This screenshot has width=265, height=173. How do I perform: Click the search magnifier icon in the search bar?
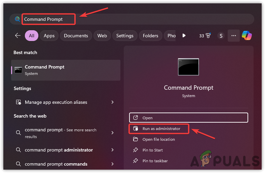[x=17, y=19]
